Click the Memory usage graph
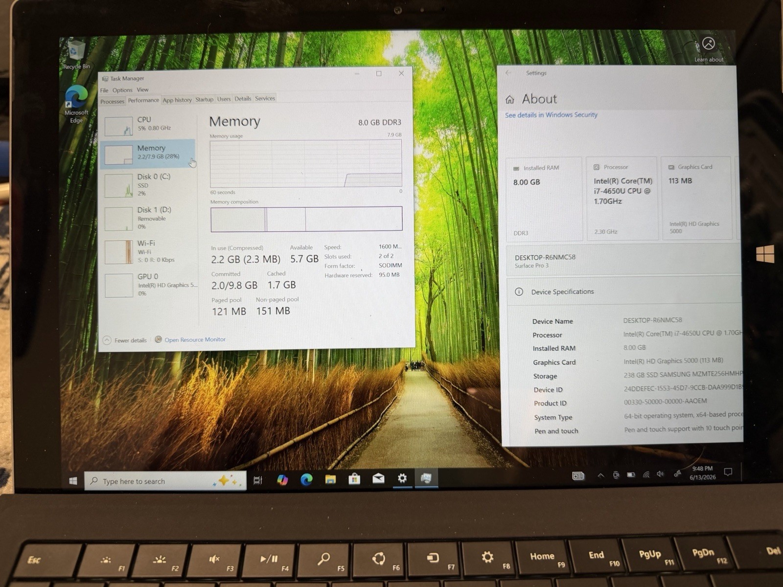 click(306, 163)
